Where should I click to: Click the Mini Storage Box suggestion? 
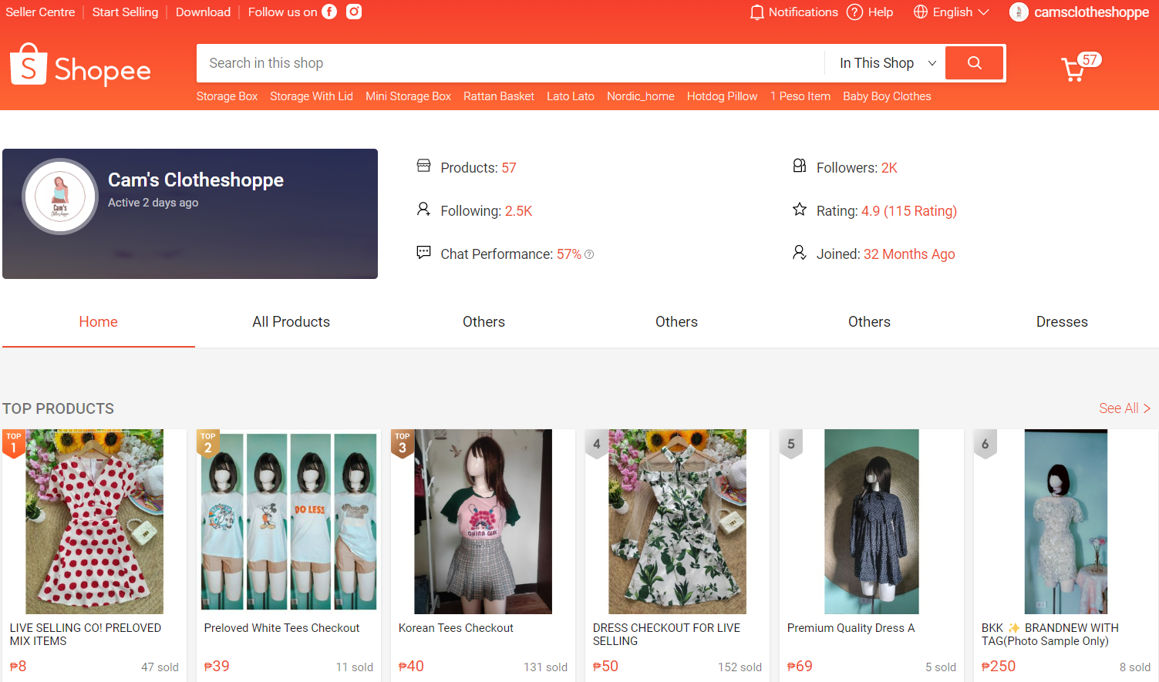pos(408,96)
